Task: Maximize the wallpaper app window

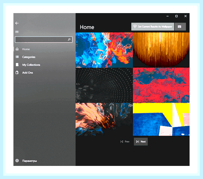Action: tap(176, 16)
